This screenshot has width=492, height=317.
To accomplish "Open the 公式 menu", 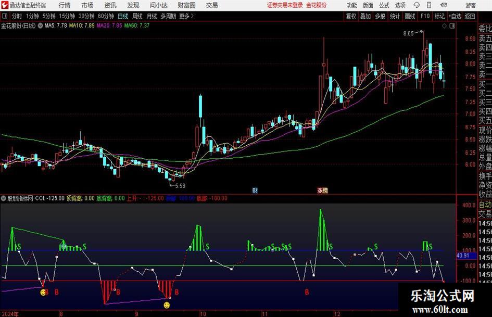I will 384,5.
